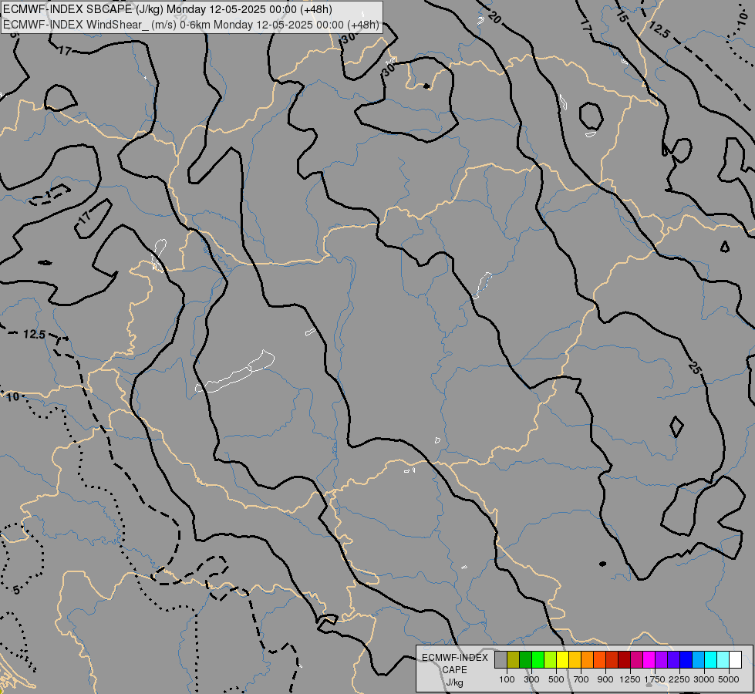
Task: Click the CAPE label in the legend
Action: [454, 670]
